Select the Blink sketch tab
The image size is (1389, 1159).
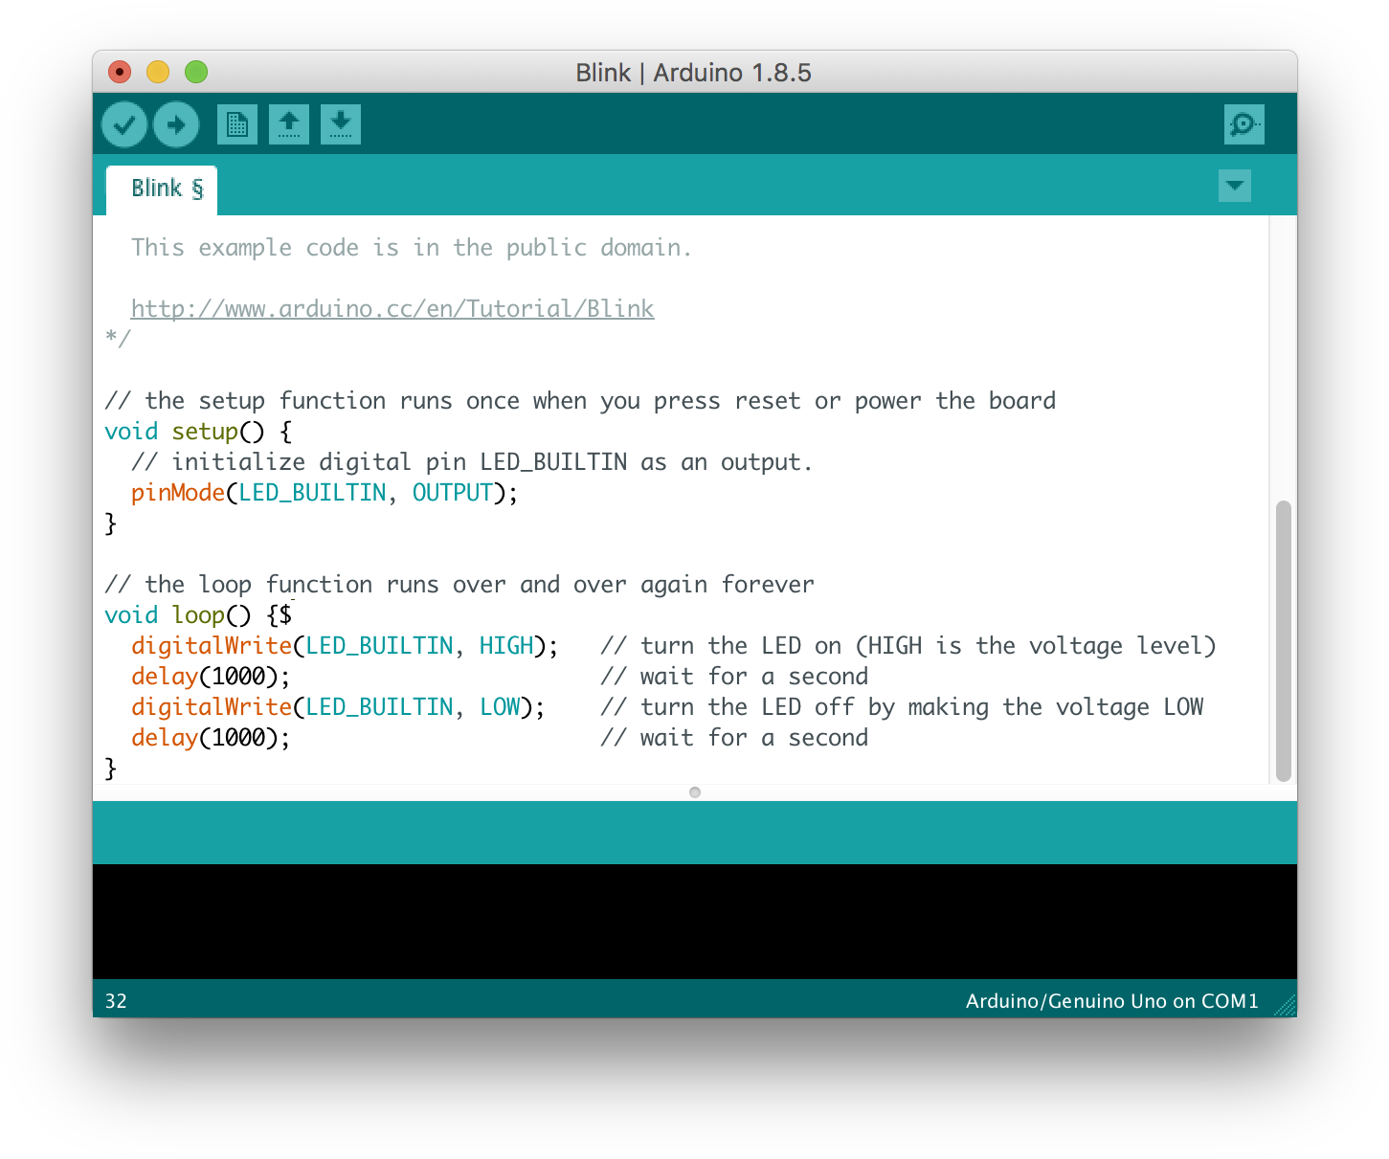tap(161, 189)
